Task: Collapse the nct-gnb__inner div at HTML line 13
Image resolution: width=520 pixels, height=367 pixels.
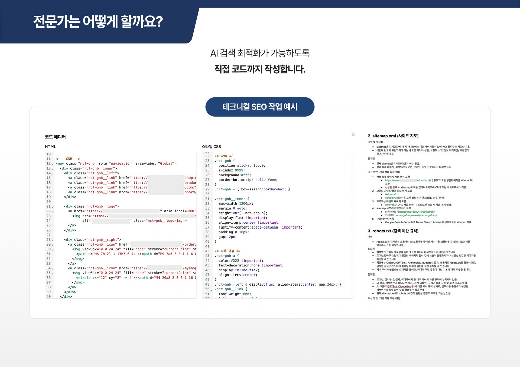Action: click(x=53, y=169)
